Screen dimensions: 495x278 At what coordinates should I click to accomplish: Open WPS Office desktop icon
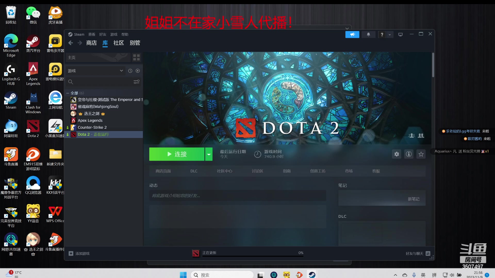coord(55,214)
